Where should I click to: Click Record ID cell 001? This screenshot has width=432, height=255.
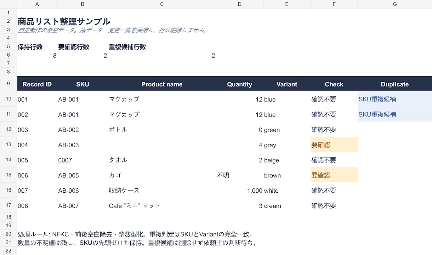pyautogui.click(x=37, y=100)
